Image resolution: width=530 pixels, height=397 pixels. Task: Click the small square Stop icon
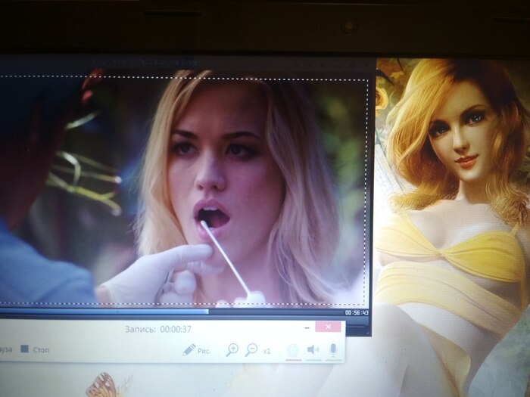(24, 350)
